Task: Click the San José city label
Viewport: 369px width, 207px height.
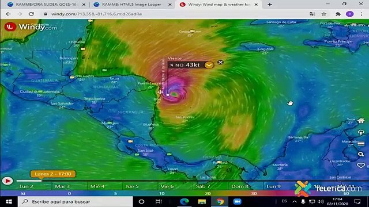Action: point(145,151)
